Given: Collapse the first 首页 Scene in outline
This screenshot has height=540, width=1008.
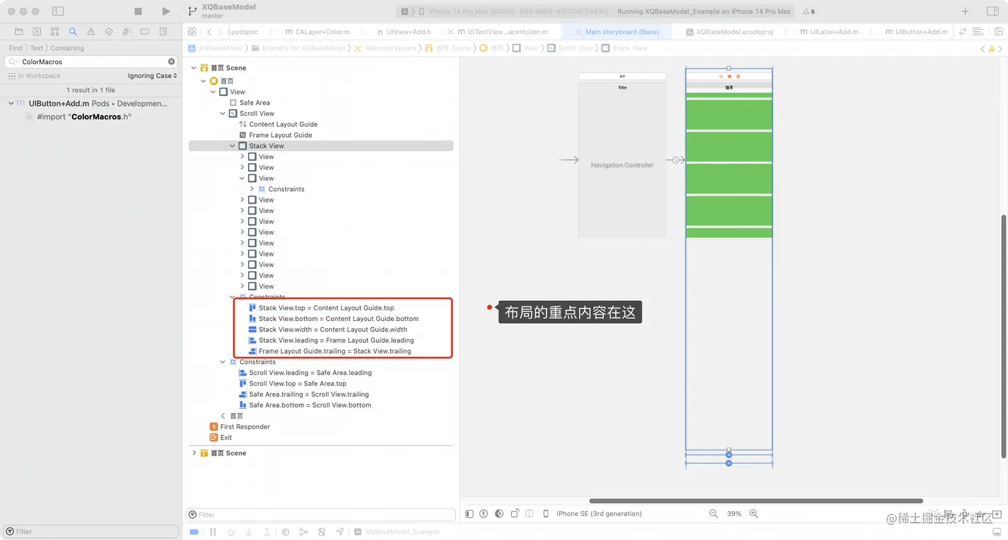Looking at the screenshot, I should [x=194, y=67].
